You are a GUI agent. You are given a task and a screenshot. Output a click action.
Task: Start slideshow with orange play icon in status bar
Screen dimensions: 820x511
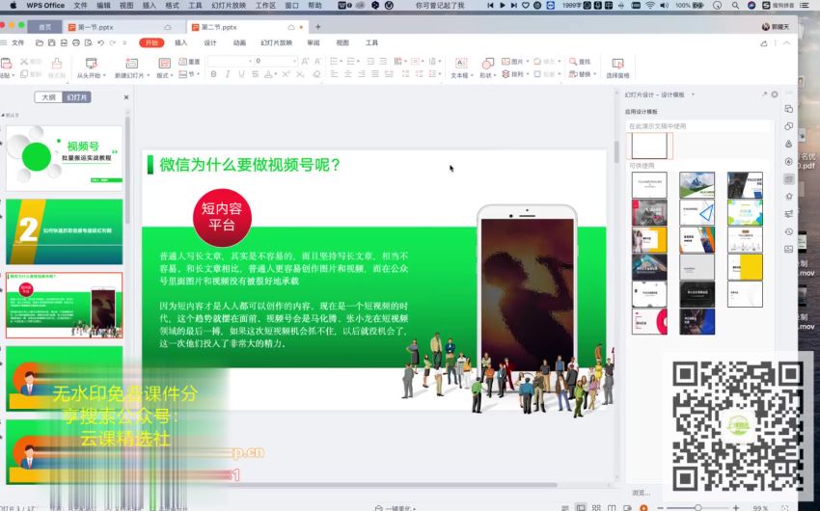pos(643,507)
